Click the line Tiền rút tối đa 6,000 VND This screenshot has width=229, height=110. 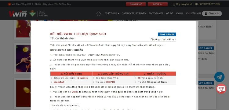pyautogui.click(x=65, y=105)
